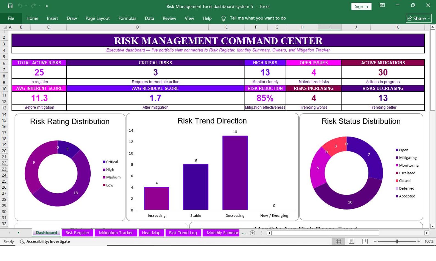Switch to Page Layout view icon
Viewport: 436px width, 261px height.
click(351, 241)
